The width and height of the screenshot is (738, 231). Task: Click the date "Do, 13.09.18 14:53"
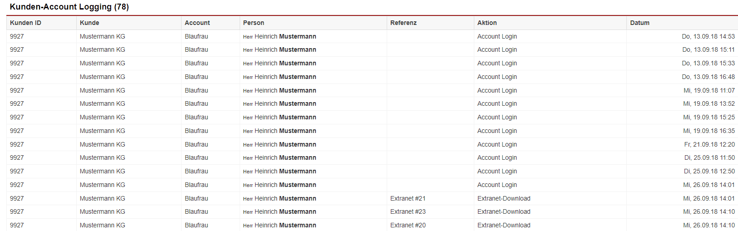coord(708,36)
